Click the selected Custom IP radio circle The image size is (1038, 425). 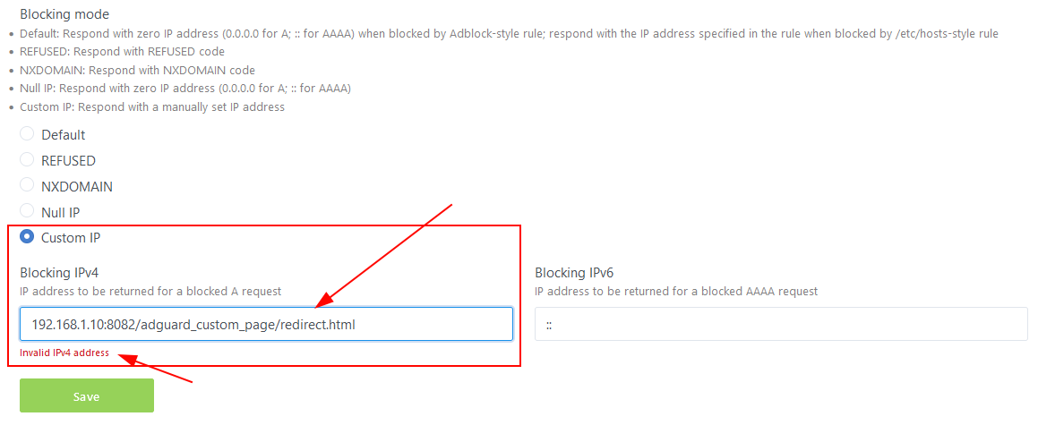click(27, 237)
